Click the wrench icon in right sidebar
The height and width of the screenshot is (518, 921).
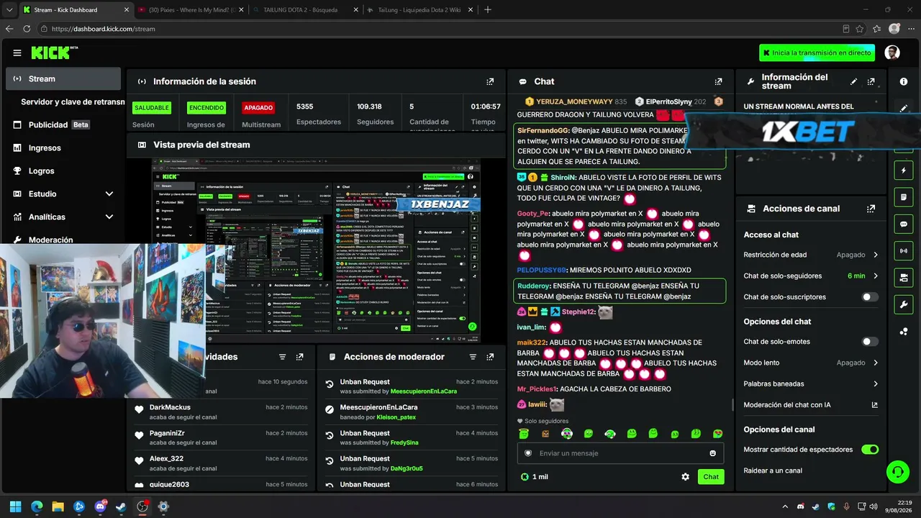click(904, 304)
